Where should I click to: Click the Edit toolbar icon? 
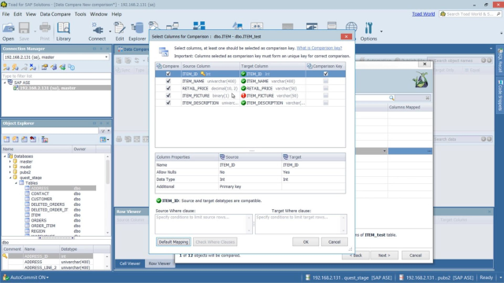pos(120,28)
